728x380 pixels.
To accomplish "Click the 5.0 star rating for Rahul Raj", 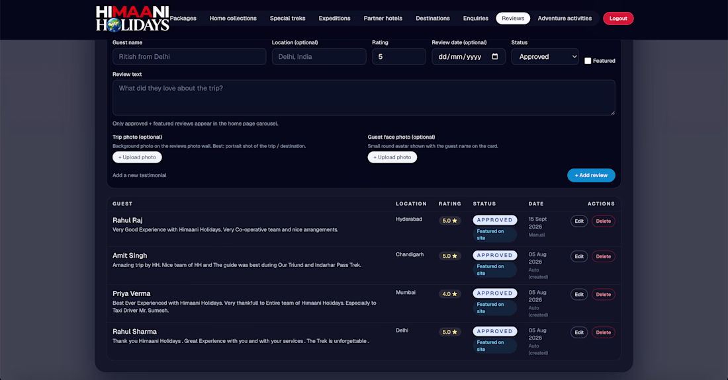I will tap(450, 221).
